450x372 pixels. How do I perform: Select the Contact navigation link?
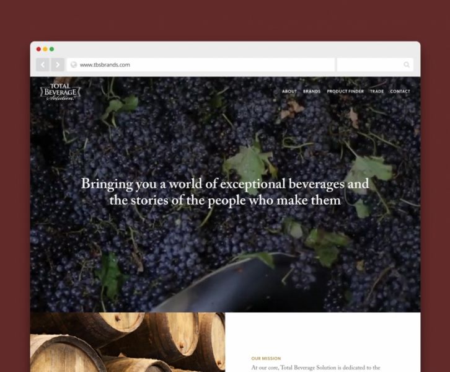[400, 91]
